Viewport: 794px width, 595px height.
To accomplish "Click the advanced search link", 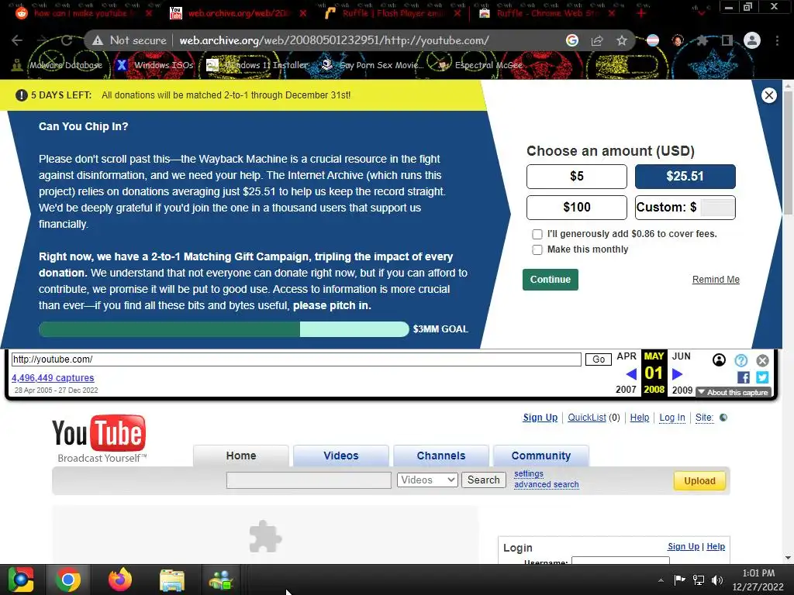I will coord(547,484).
